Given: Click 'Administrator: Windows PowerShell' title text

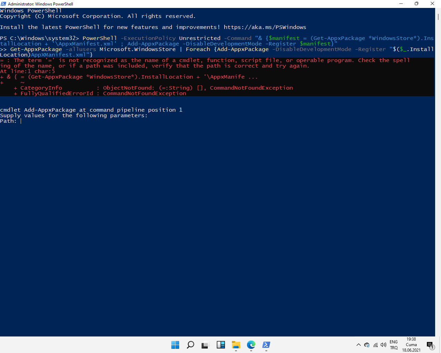Looking at the screenshot, I should pos(41,4).
